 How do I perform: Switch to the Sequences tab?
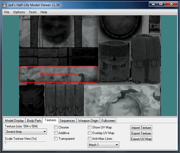point(67,121)
